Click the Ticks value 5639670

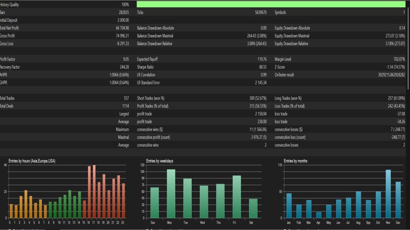coord(261,12)
